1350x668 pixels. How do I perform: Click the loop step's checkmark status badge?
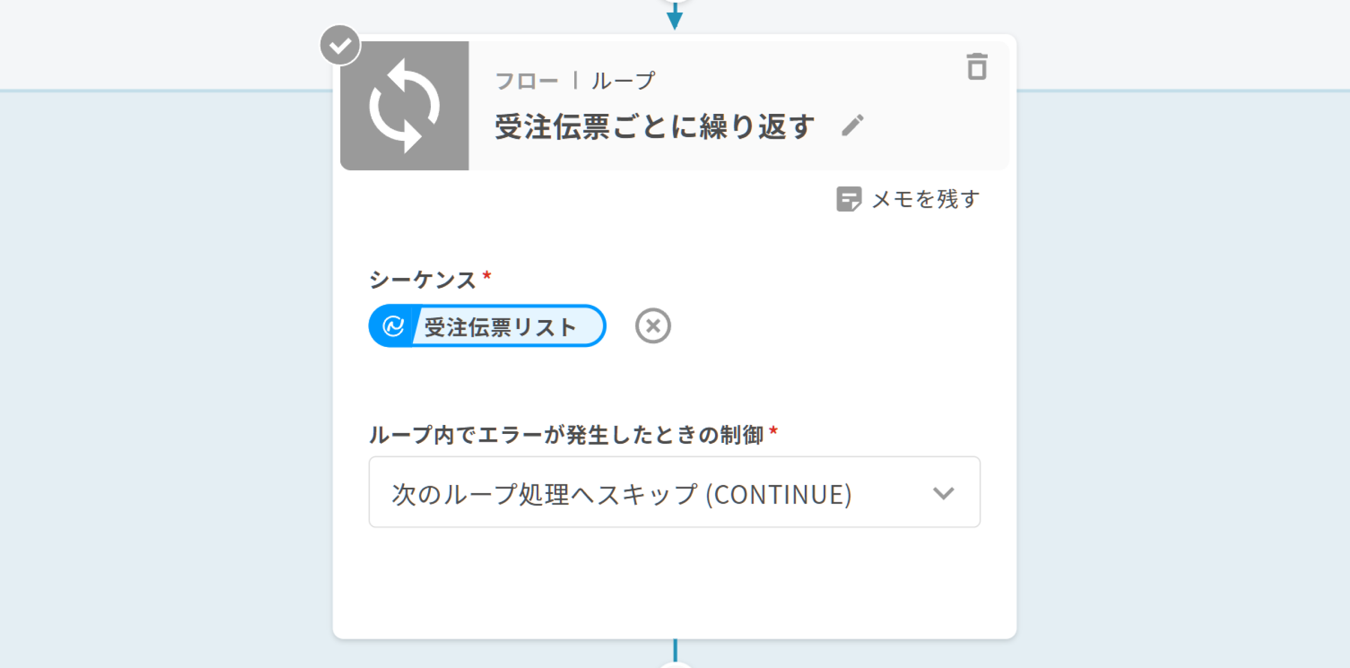pyautogui.click(x=340, y=45)
